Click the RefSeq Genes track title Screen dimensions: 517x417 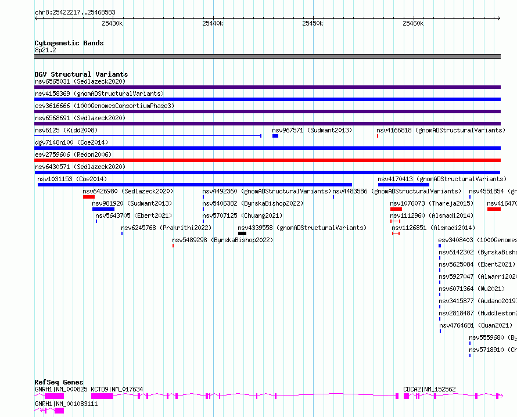point(59,382)
